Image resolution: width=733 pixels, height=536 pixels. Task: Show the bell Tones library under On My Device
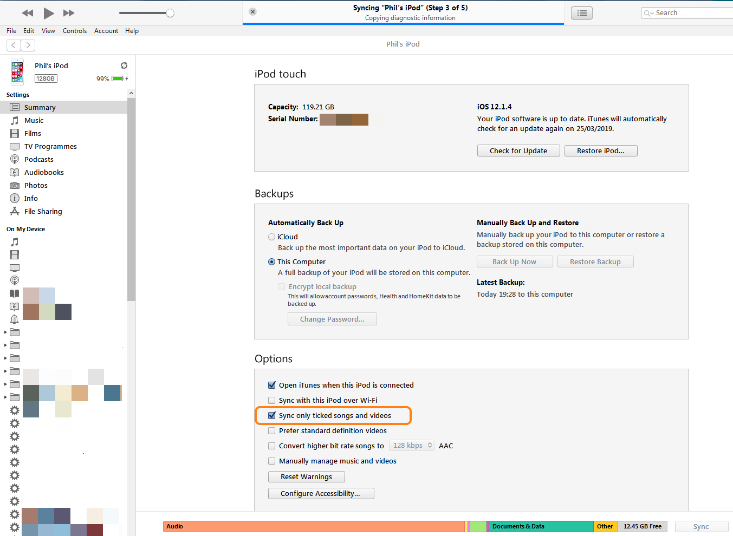click(15, 319)
